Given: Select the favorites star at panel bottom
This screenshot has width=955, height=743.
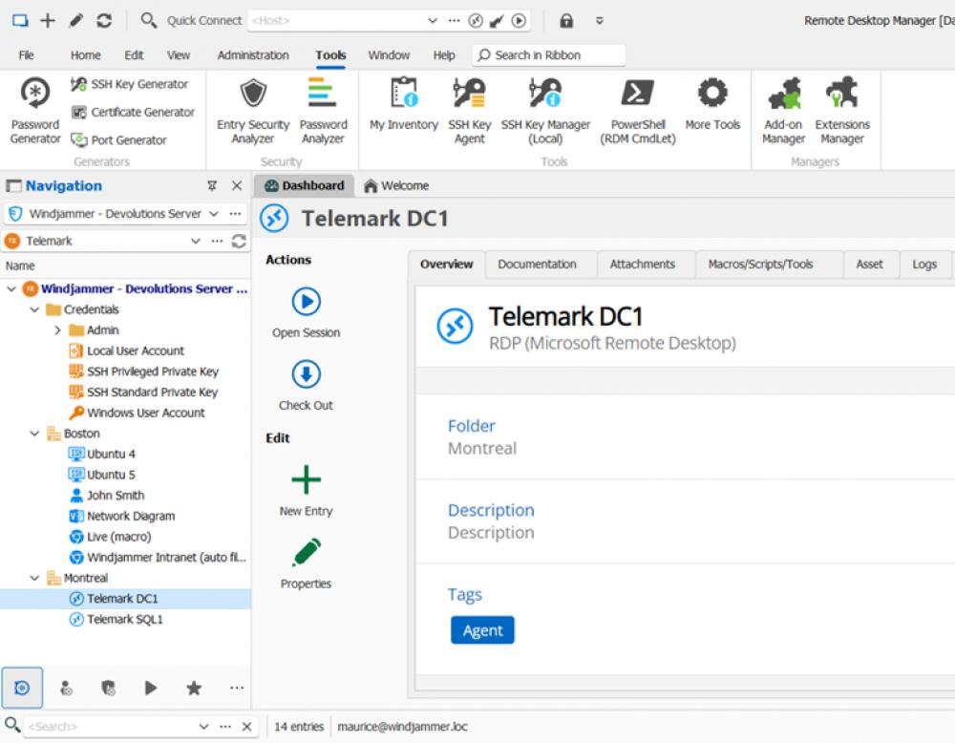Looking at the screenshot, I should [x=194, y=687].
